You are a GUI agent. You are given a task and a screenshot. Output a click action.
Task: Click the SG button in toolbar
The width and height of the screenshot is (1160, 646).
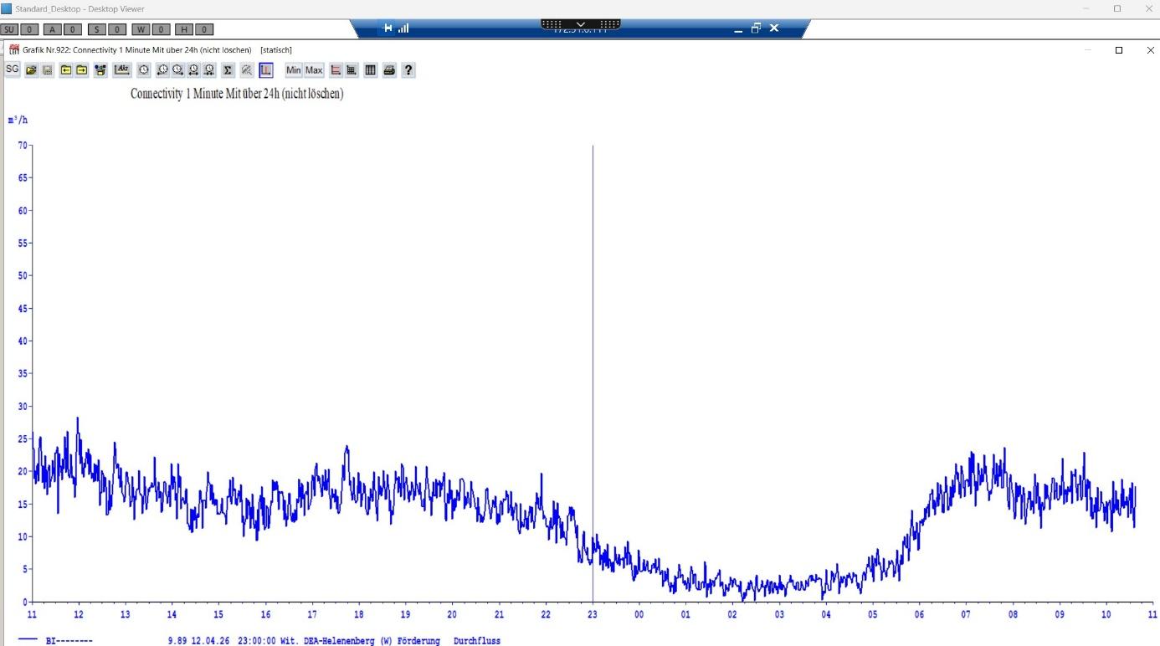(x=13, y=69)
